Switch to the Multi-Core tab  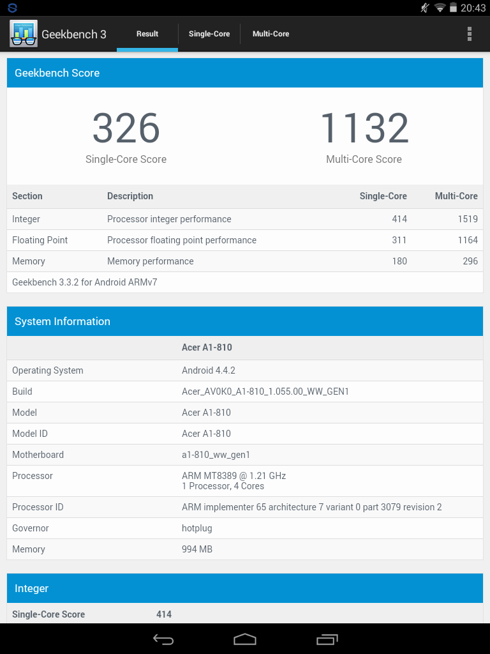271,34
